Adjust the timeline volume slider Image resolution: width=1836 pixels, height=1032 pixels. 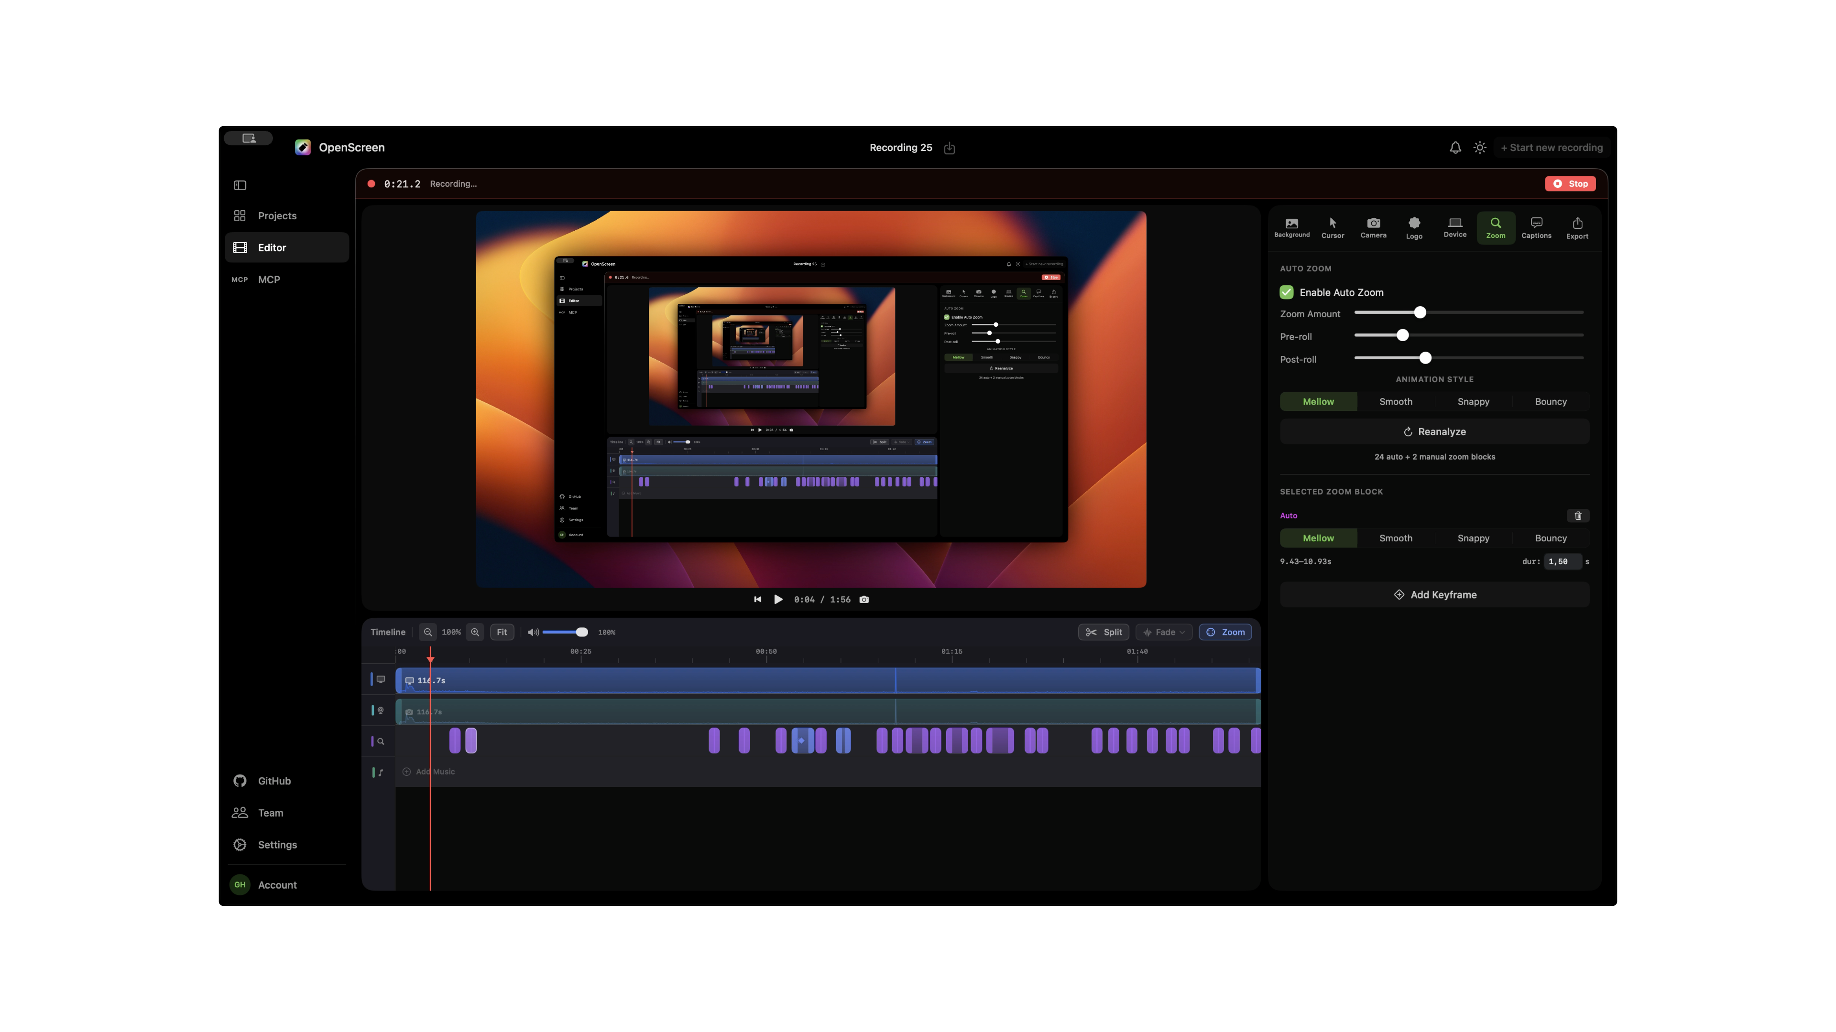point(565,633)
